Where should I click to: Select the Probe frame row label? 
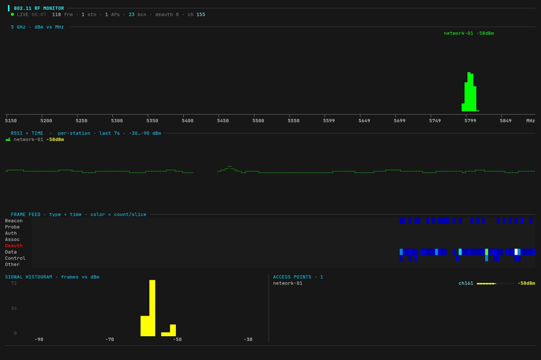click(12, 227)
